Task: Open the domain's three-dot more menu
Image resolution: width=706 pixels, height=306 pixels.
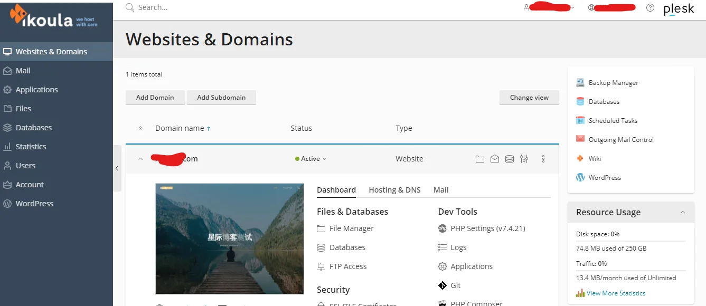Action: tap(543, 159)
